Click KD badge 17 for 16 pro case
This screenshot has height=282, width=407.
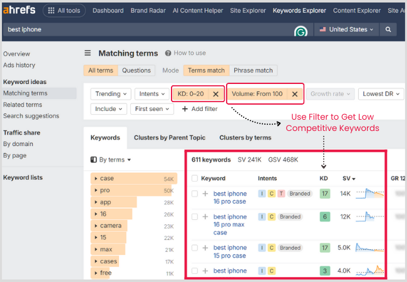tap(325, 194)
